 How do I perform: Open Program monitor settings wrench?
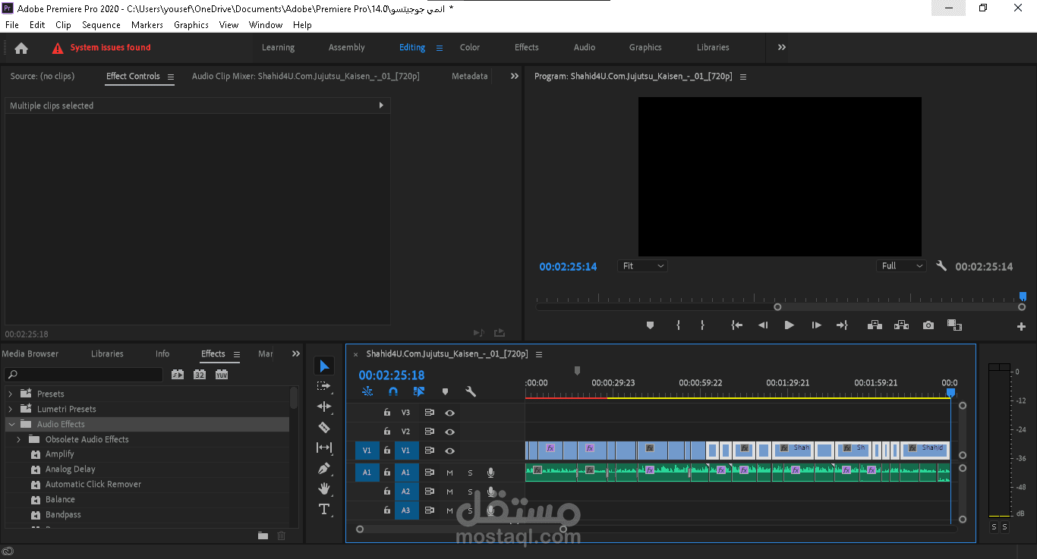[941, 266]
